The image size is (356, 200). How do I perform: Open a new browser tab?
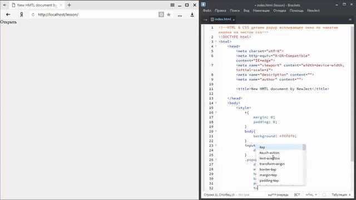coord(69,5)
